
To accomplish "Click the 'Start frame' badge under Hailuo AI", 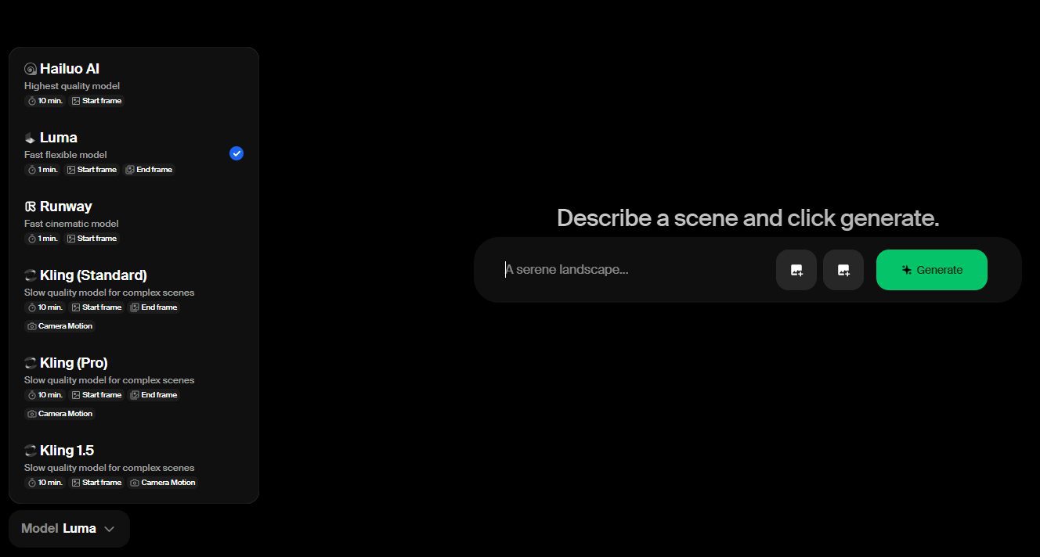I will [x=96, y=101].
